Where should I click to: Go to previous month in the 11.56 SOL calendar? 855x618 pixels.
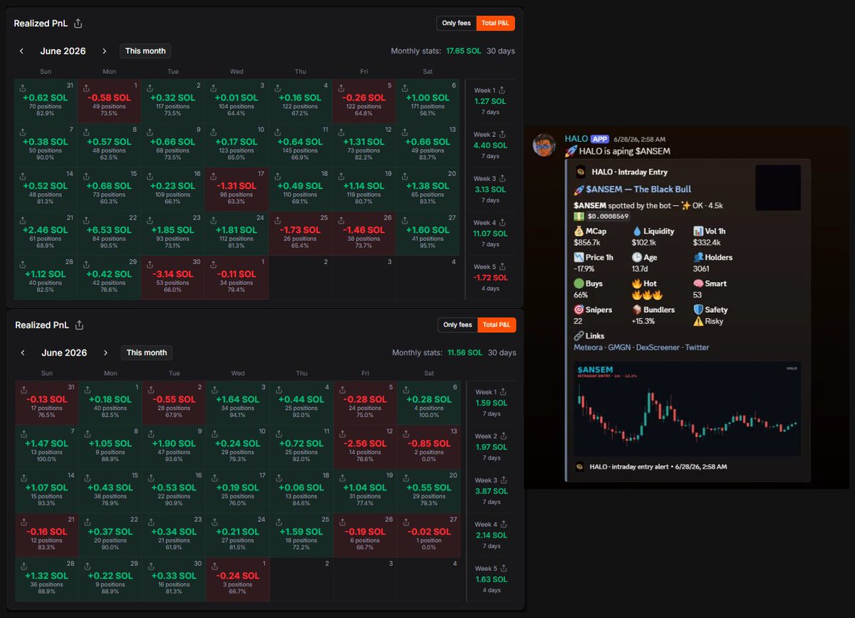coord(23,353)
